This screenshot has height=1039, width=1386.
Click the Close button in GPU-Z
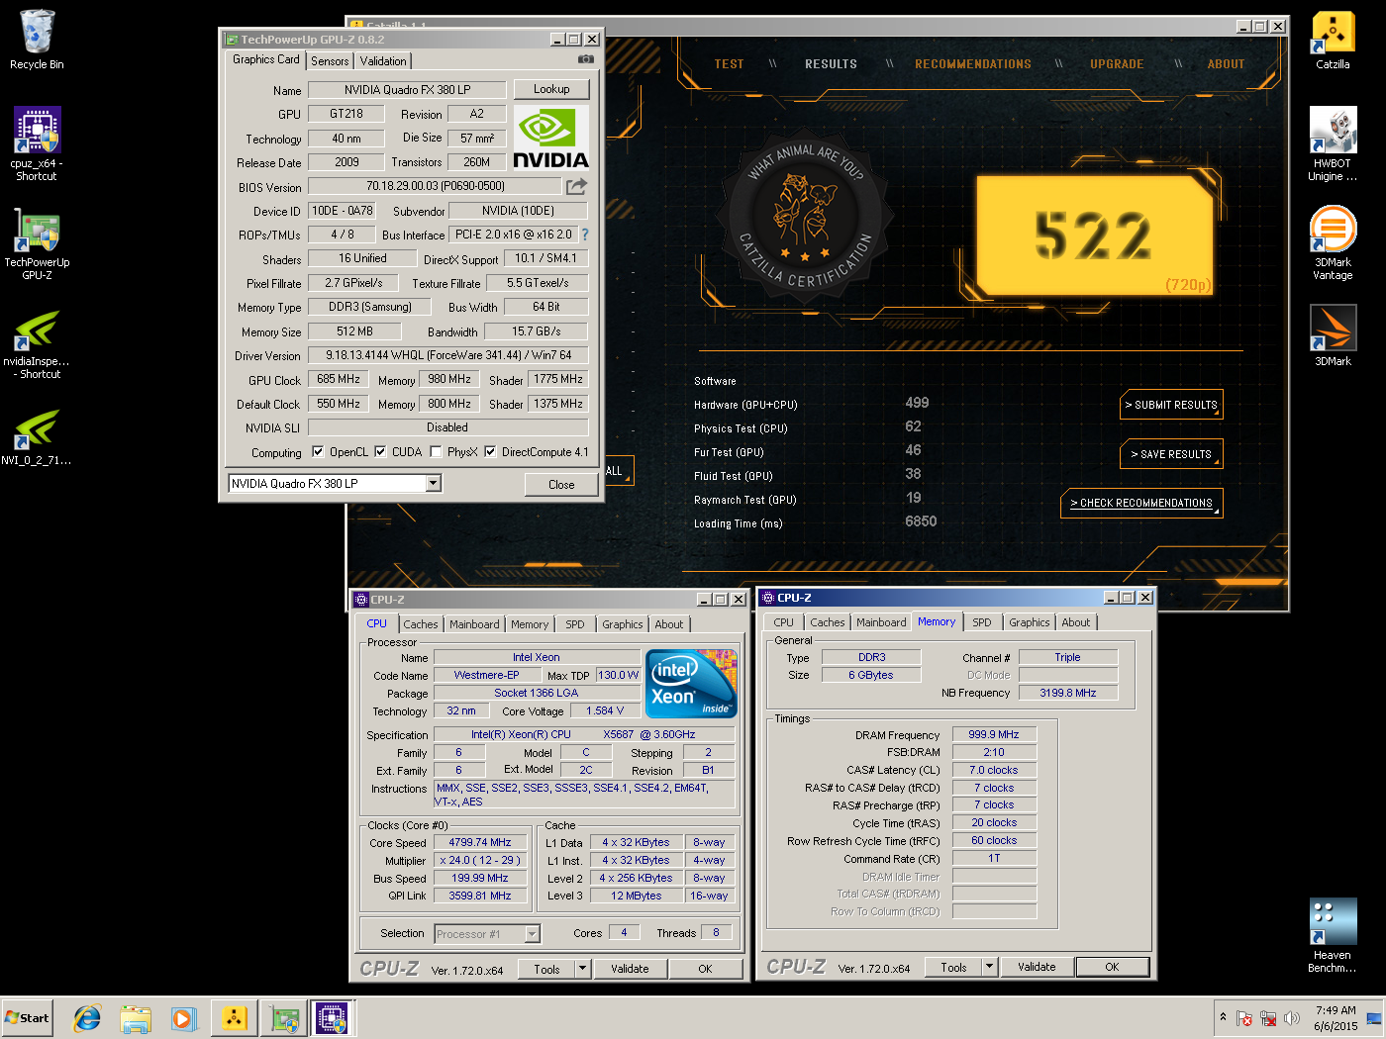(x=561, y=484)
